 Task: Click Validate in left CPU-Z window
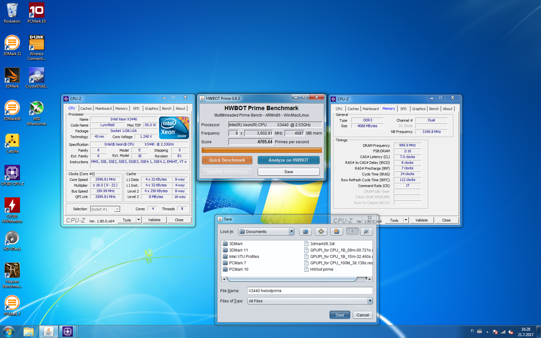pos(154,220)
